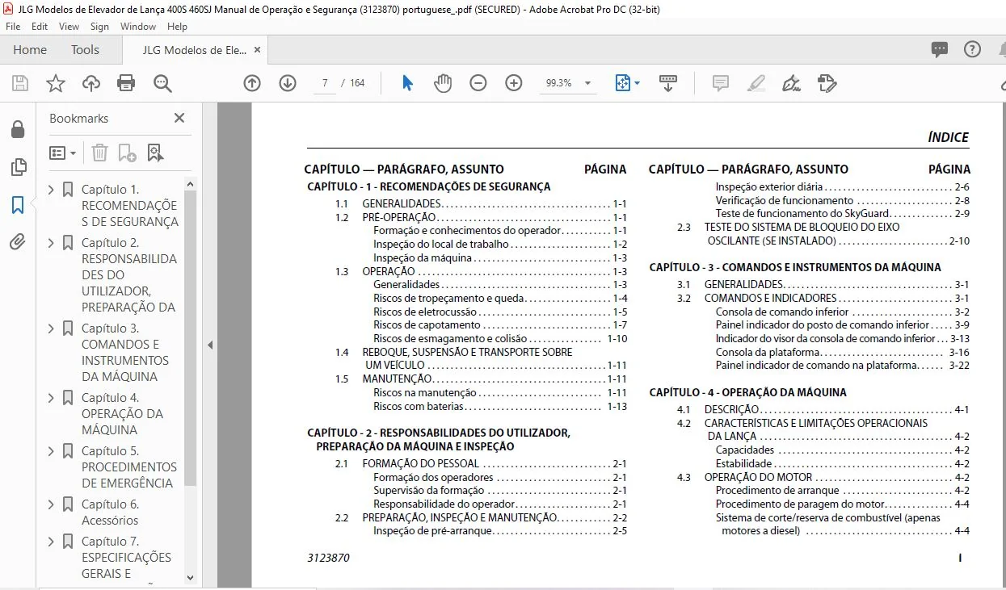Add a sticky note comment
Image resolution: width=1006 pixels, height=590 pixels.
[720, 83]
